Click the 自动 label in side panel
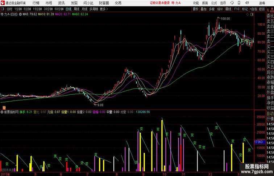Viewport: 274px width, 176px height. pos(270,114)
